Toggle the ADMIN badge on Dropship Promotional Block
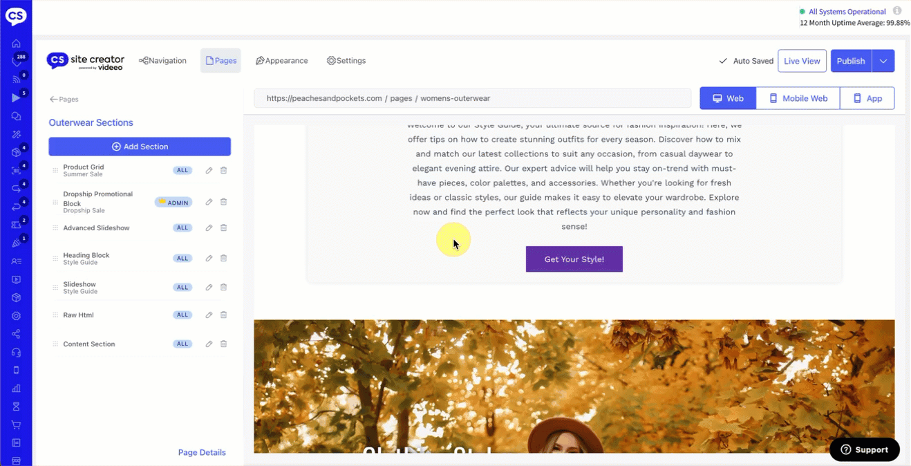The height and width of the screenshot is (466, 911). point(173,203)
